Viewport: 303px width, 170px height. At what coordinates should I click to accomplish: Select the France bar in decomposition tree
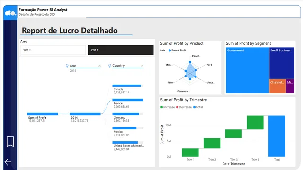tap(128, 100)
